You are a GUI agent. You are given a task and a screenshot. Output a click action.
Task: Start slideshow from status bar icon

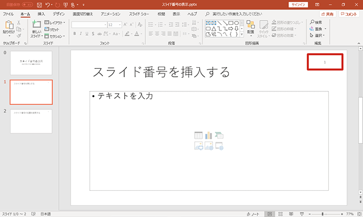click(302, 214)
